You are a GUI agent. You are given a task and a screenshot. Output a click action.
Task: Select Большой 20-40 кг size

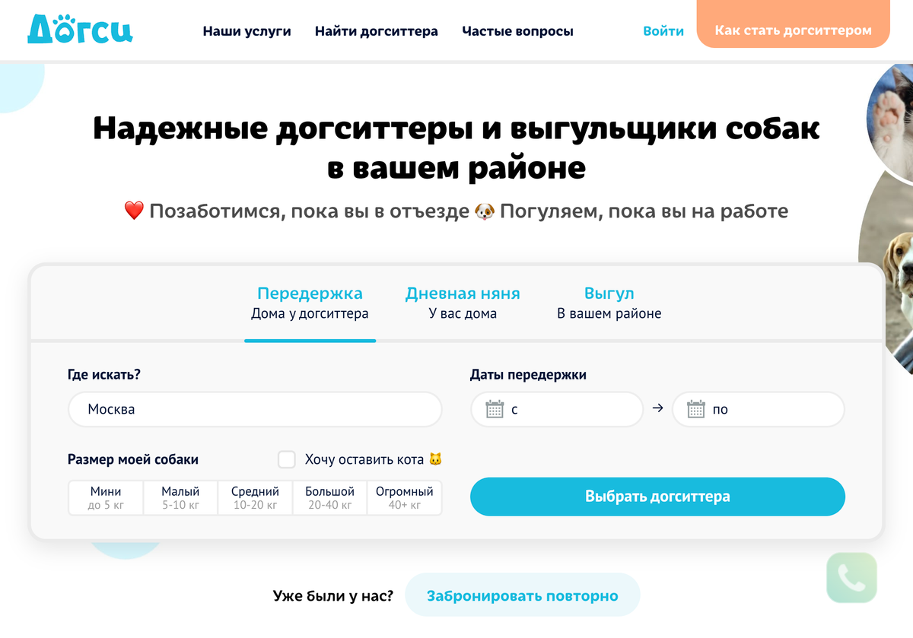coord(329,498)
